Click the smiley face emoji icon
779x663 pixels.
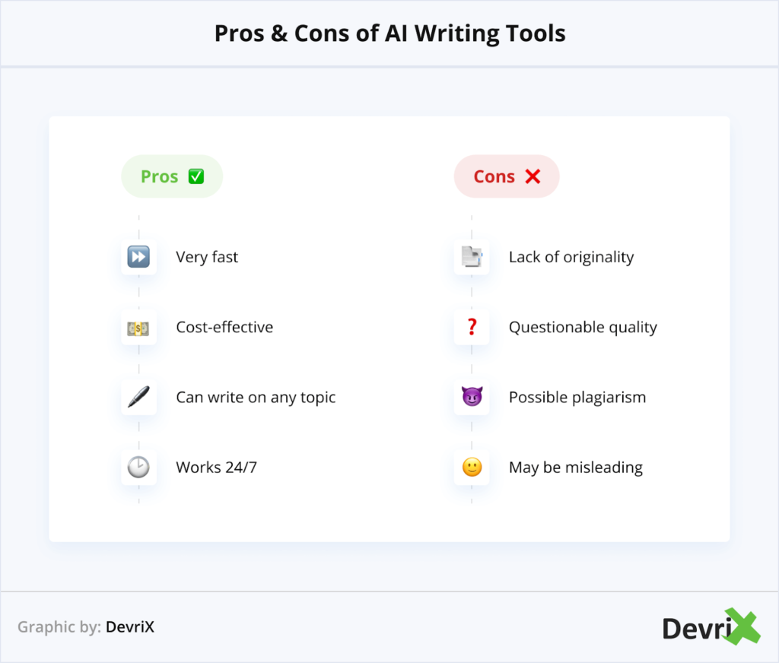point(472,468)
